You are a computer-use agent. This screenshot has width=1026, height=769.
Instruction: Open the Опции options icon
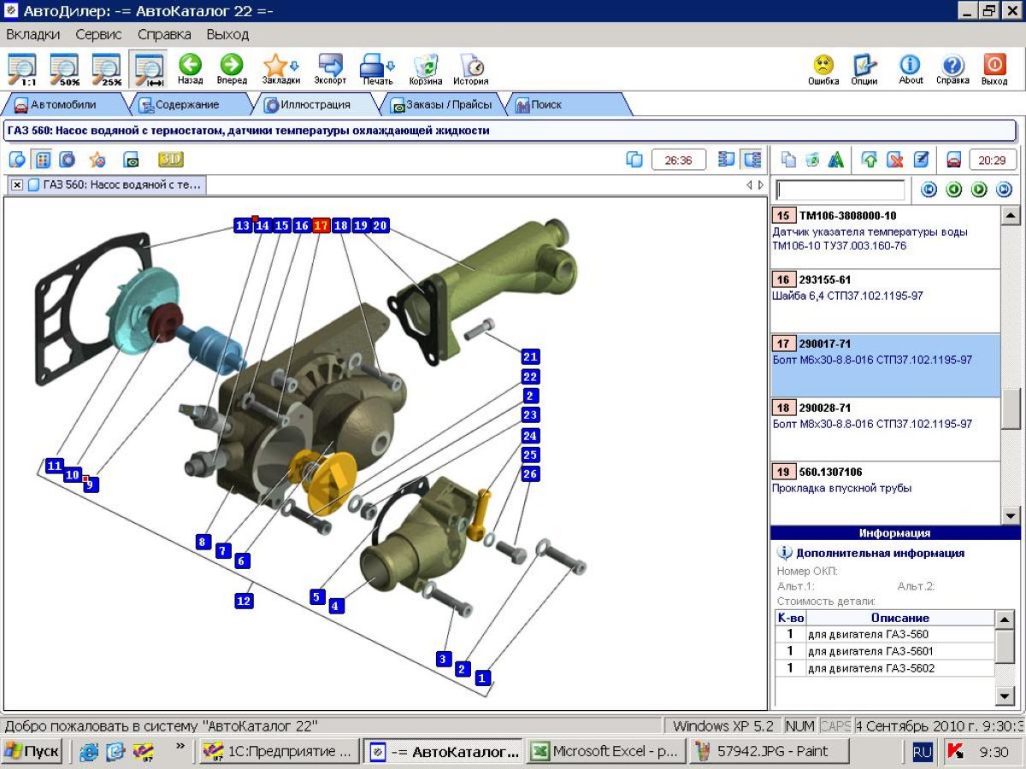864,68
